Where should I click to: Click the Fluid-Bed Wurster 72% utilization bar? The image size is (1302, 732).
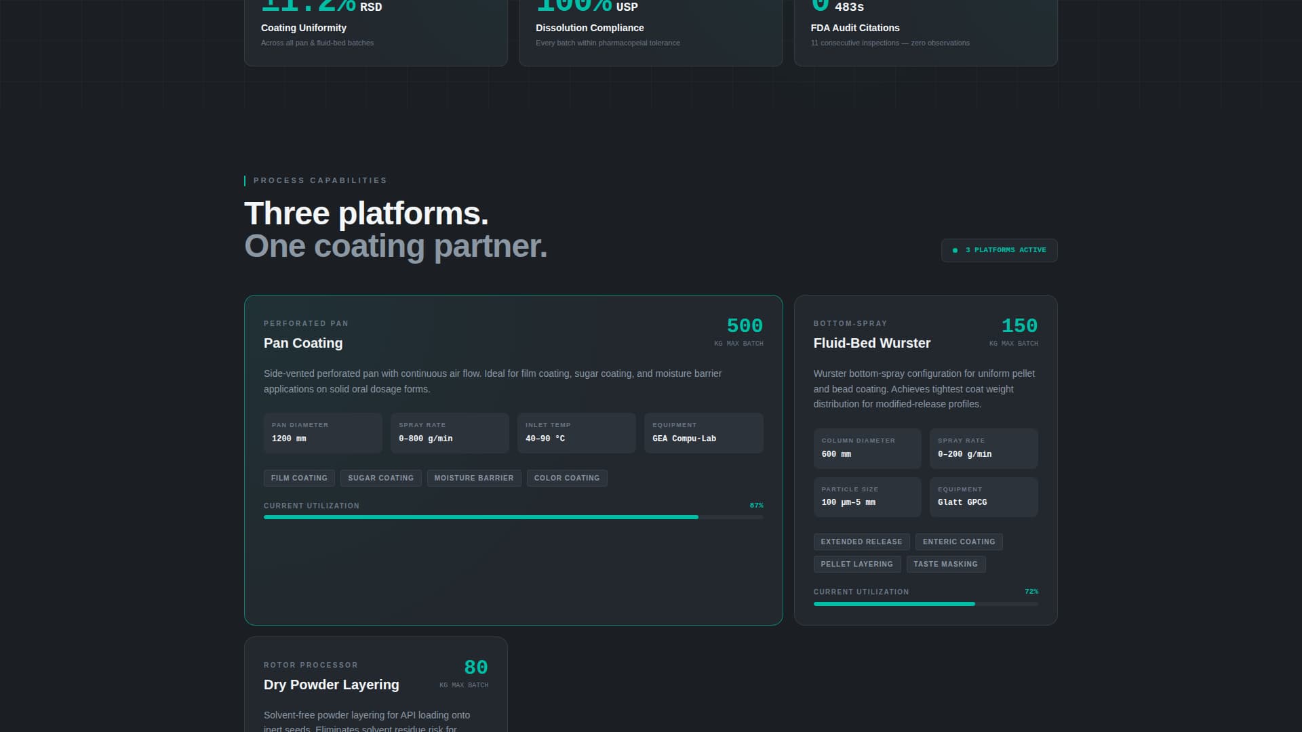point(926,603)
